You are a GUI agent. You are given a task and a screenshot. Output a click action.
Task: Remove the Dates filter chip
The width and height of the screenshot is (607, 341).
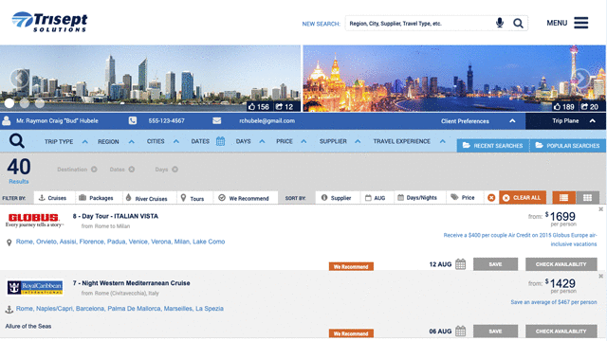click(132, 170)
